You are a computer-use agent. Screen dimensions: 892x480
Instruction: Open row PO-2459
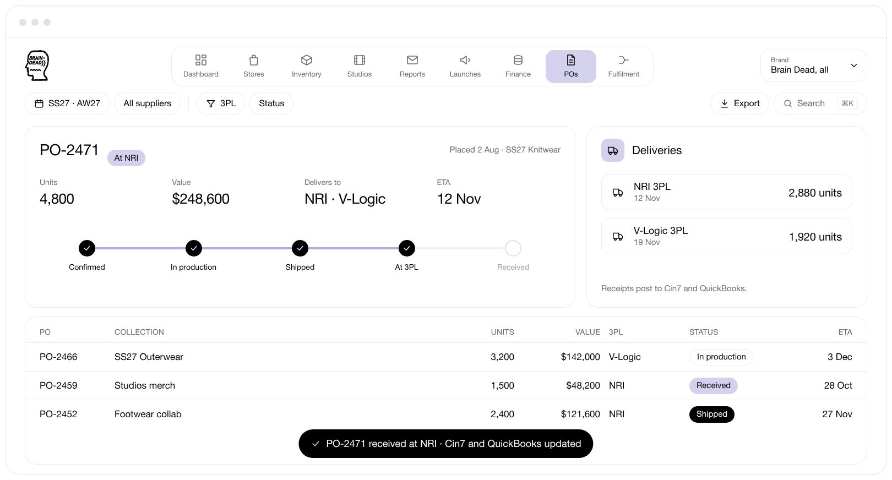(x=446, y=385)
